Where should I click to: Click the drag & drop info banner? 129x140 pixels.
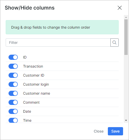[62, 27]
